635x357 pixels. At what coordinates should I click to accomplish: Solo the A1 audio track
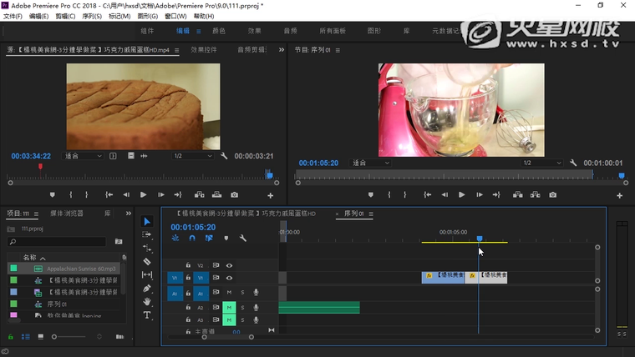pyautogui.click(x=242, y=292)
